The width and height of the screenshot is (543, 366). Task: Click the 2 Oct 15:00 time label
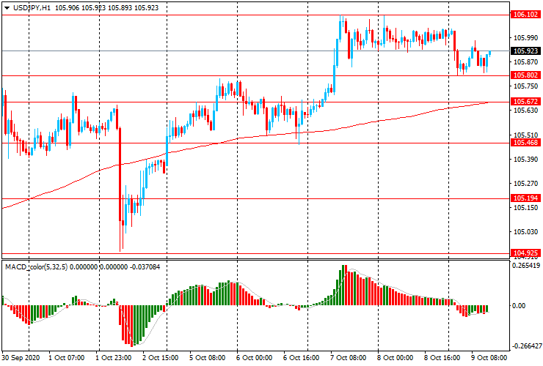pyautogui.click(x=161, y=358)
